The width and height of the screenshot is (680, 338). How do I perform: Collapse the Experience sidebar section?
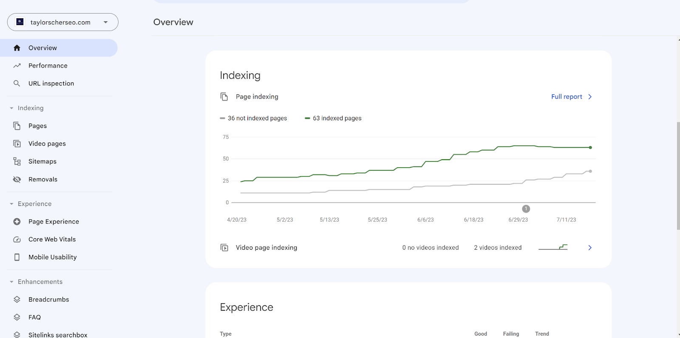coord(31,204)
